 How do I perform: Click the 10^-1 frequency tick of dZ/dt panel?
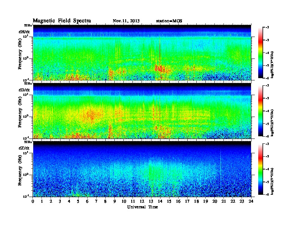26,196
